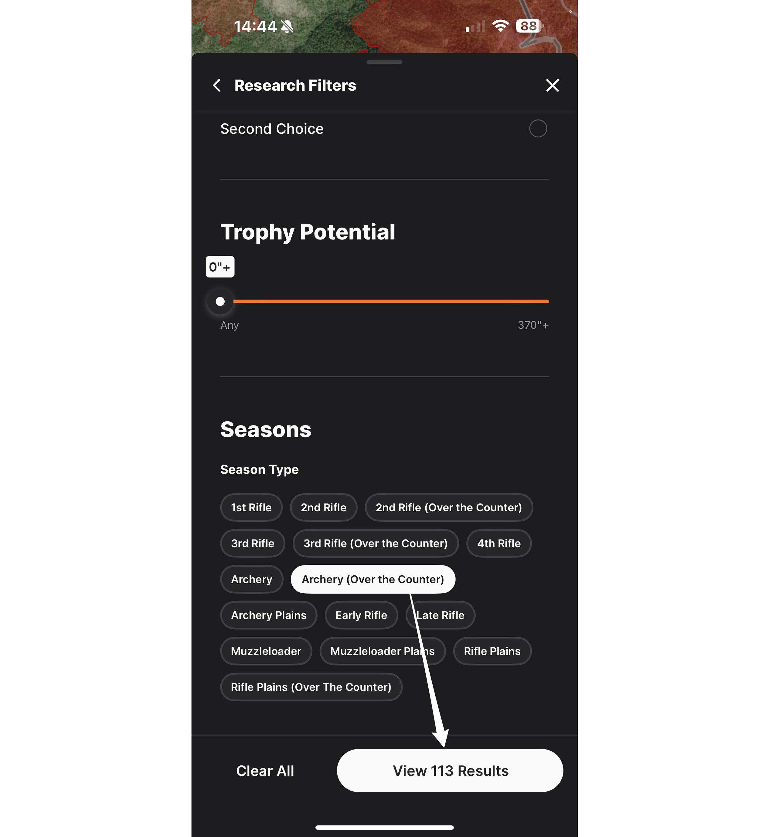The height and width of the screenshot is (837, 759).
Task: Select Rifle Plains Over The Counter
Action: point(310,687)
